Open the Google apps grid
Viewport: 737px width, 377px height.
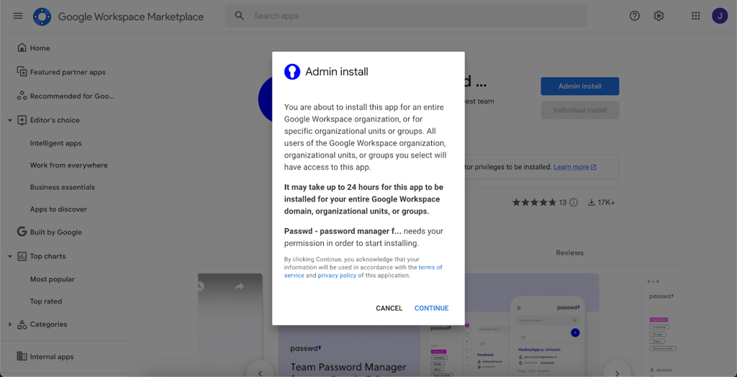[696, 16]
